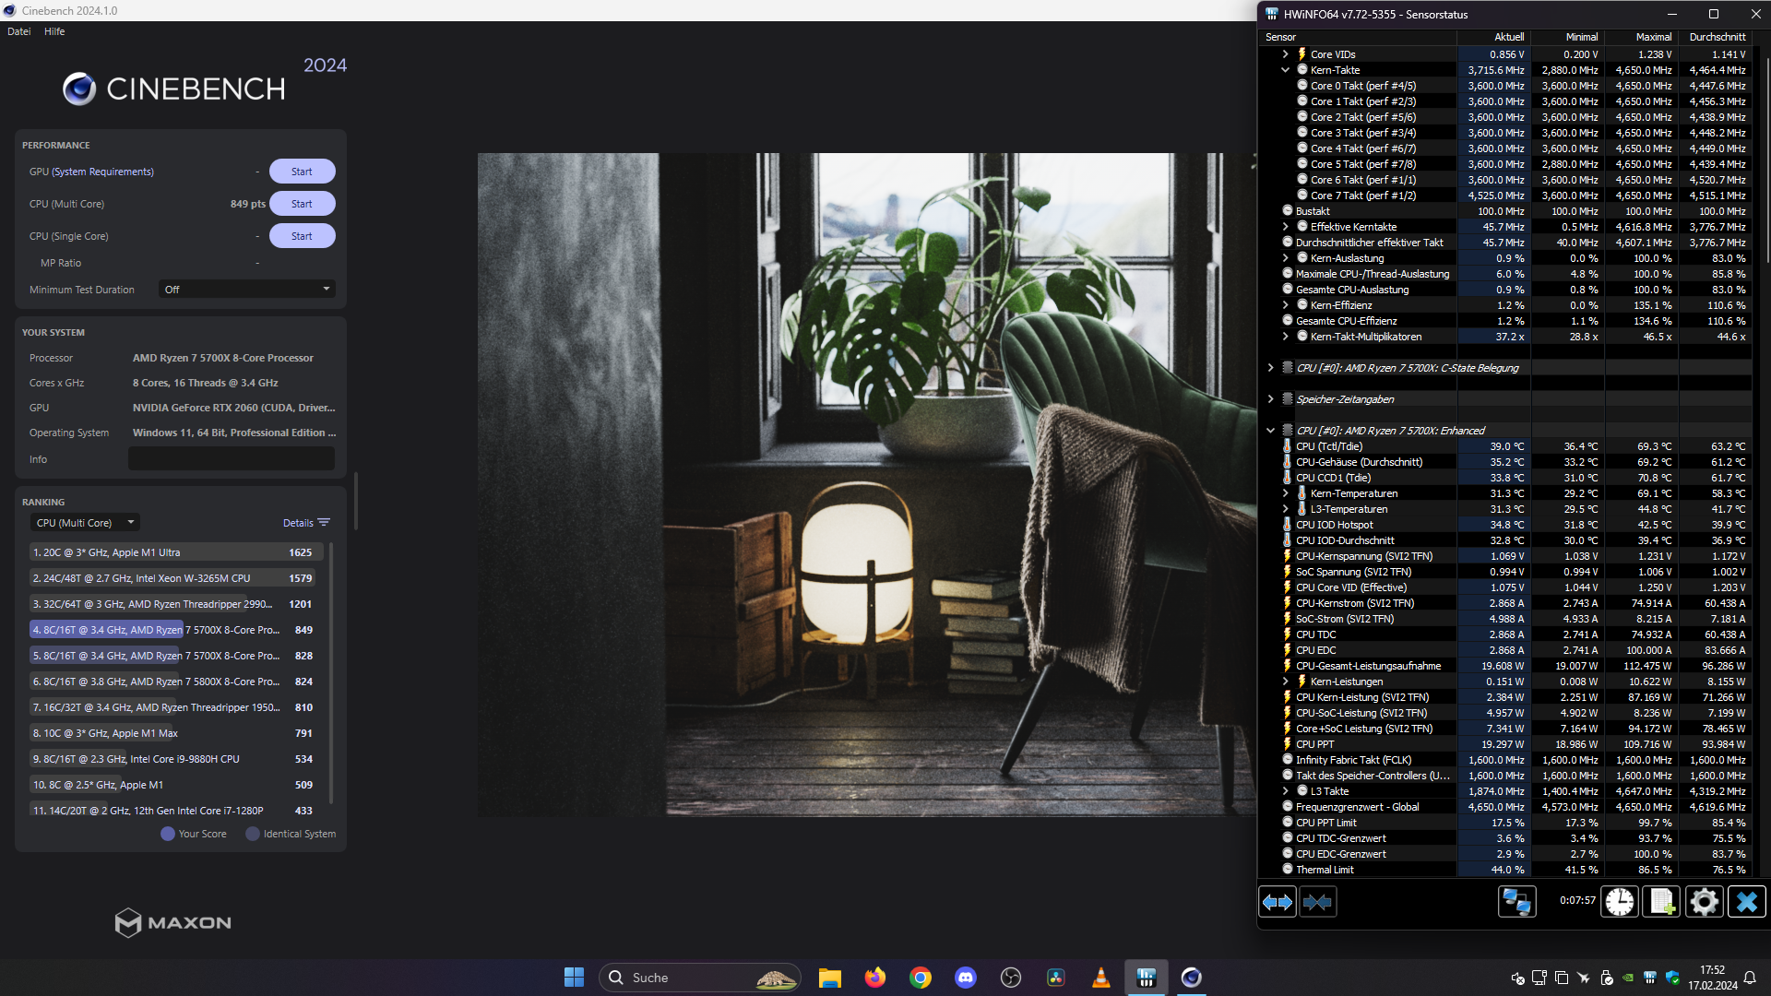Open HWiNFO remote network monitoring icon
The height and width of the screenshot is (996, 1771).
pyautogui.click(x=1516, y=902)
